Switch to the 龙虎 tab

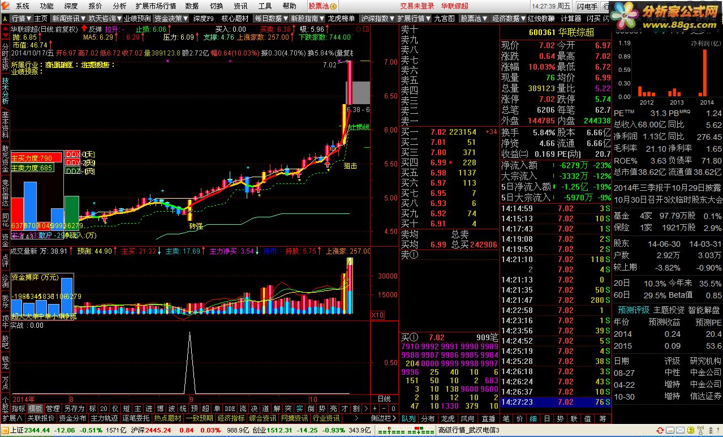pyautogui.click(x=447, y=418)
